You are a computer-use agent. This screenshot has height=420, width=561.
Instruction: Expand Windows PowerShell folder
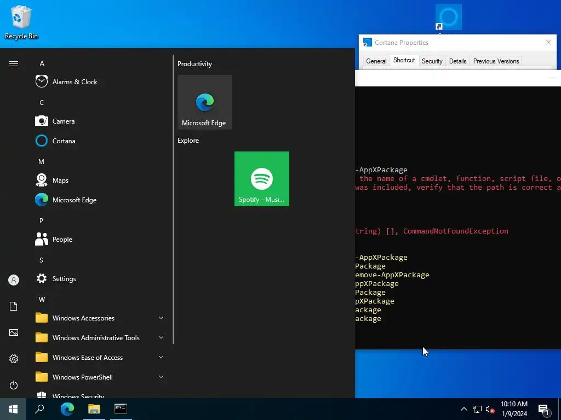(x=100, y=377)
